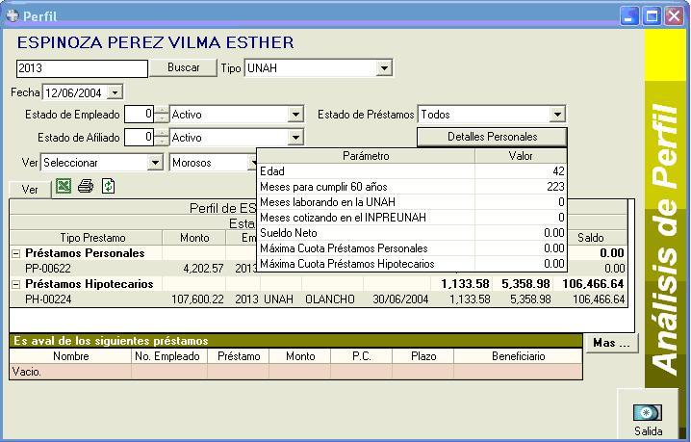Click the employee number field containing 2013

point(82,68)
